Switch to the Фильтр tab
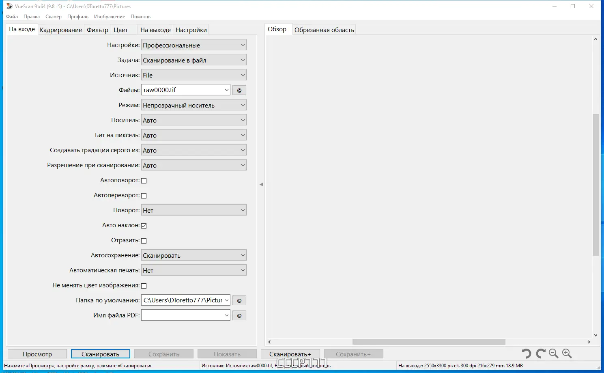The width and height of the screenshot is (604, 373). (x=97, y=30)
